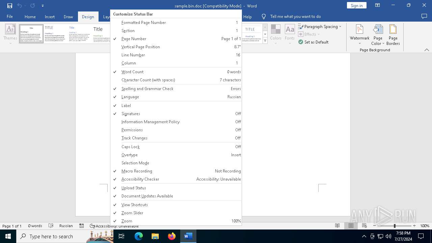Open Paragraph Spacing dropdown
The image size is (432, 243).
320,27
